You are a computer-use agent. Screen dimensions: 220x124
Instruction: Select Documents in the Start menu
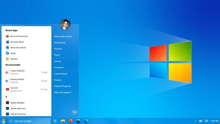point(60,42)
